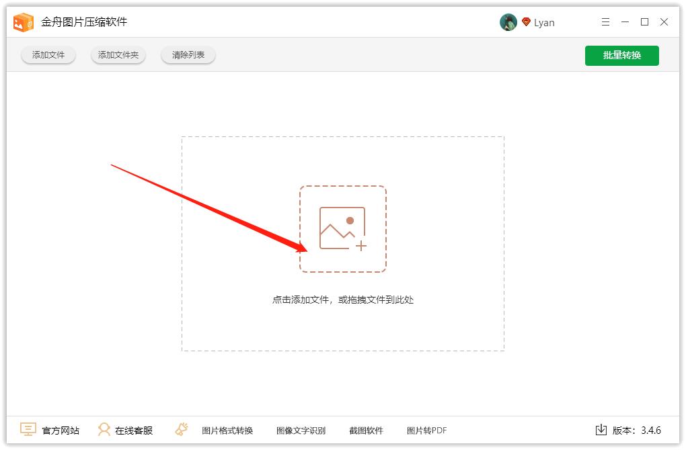
Task: Open the hamburger main menu
Action: 605,21
